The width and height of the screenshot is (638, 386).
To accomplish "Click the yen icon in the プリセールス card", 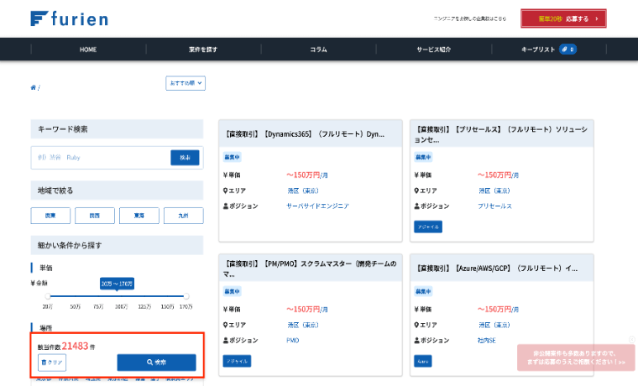I will click(x=416, y=175).
